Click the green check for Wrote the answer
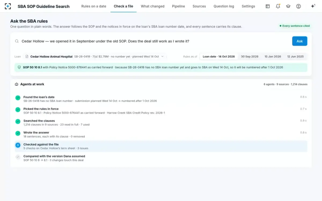Screen dimensions: 322x201 (x=18, y=133)
